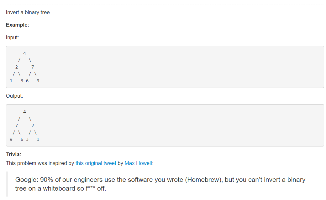Click node 7 in the Input tree
This screenshot has width=326, height=200.
coord(33,67)
